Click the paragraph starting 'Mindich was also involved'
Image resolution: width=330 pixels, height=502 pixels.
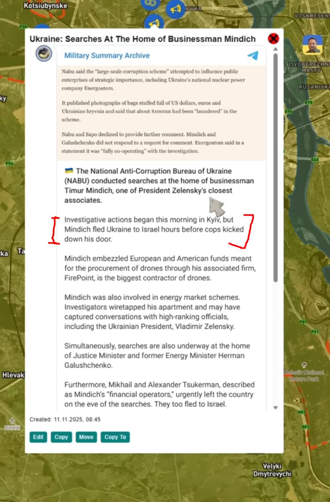[x=152, y=312]
